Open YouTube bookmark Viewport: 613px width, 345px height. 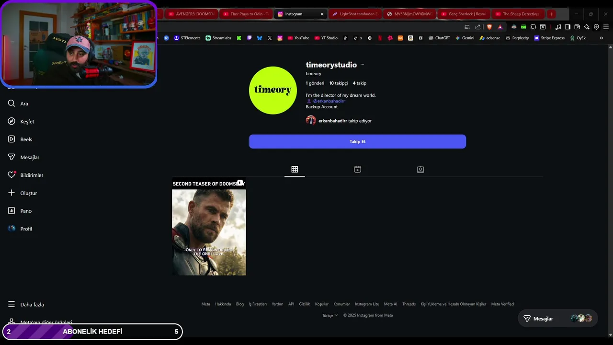pos(298,38)
